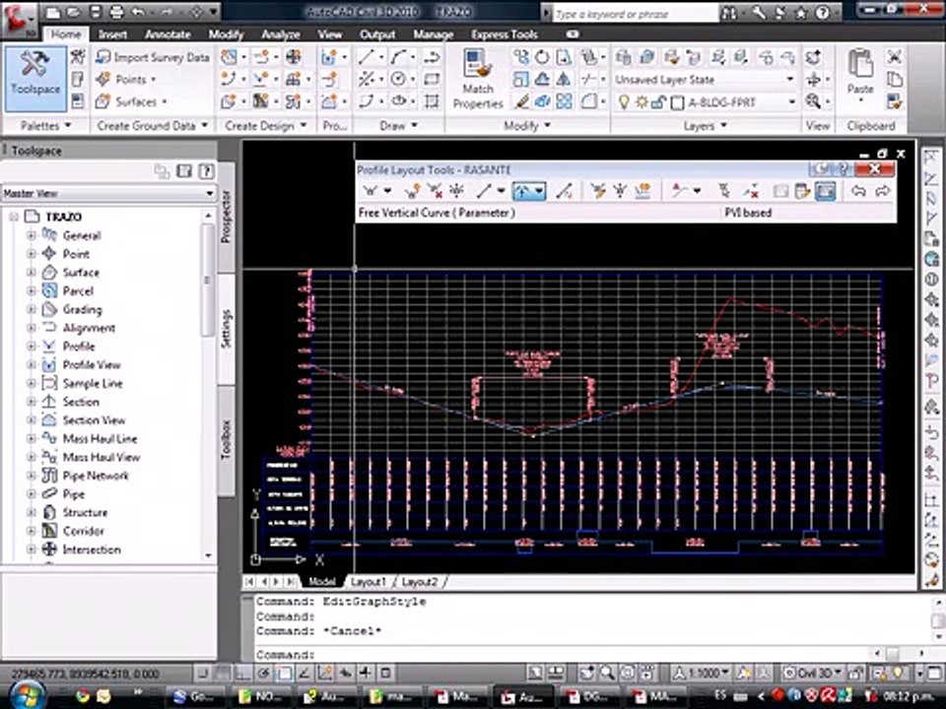Image resolution: width=946 pixels, height=709 pixels.
Task: Select the Intersection tree item
Action: (x=91, y=549)
